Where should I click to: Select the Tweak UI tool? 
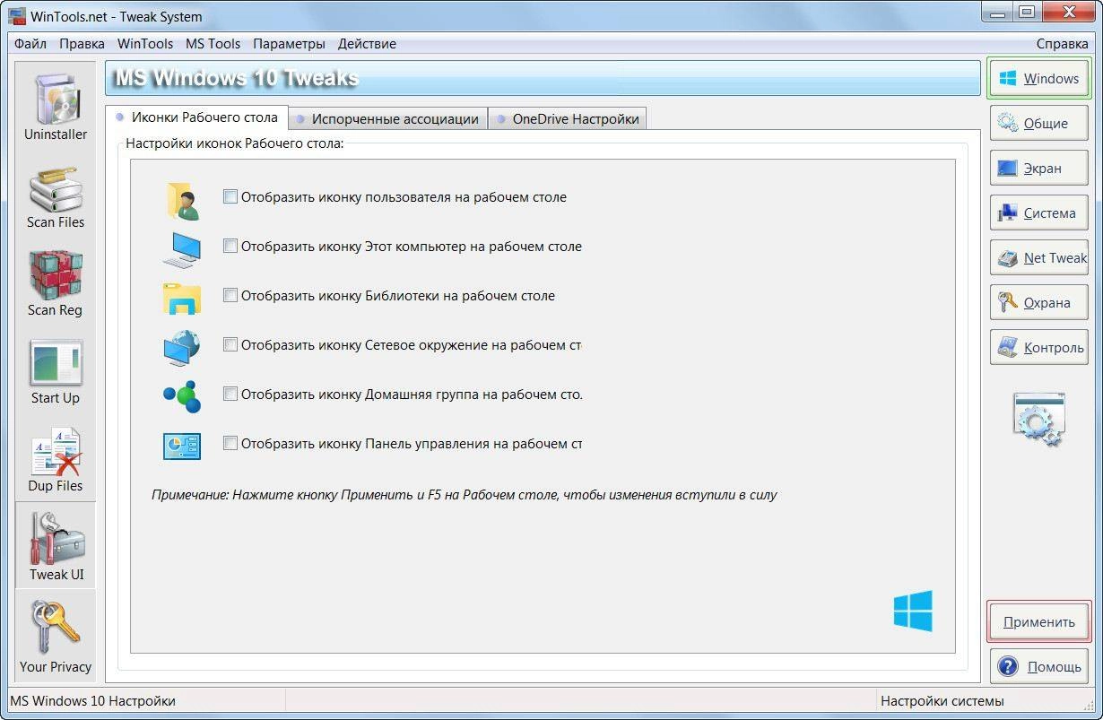tap(56, 545)
